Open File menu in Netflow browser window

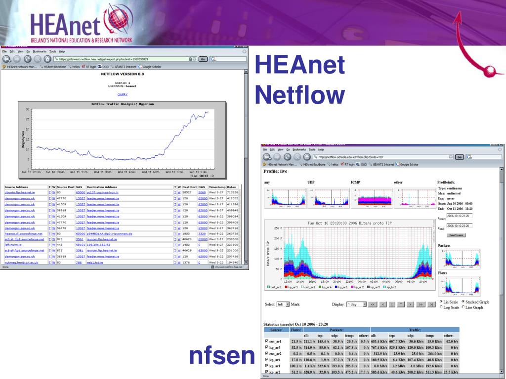point(4,51)
